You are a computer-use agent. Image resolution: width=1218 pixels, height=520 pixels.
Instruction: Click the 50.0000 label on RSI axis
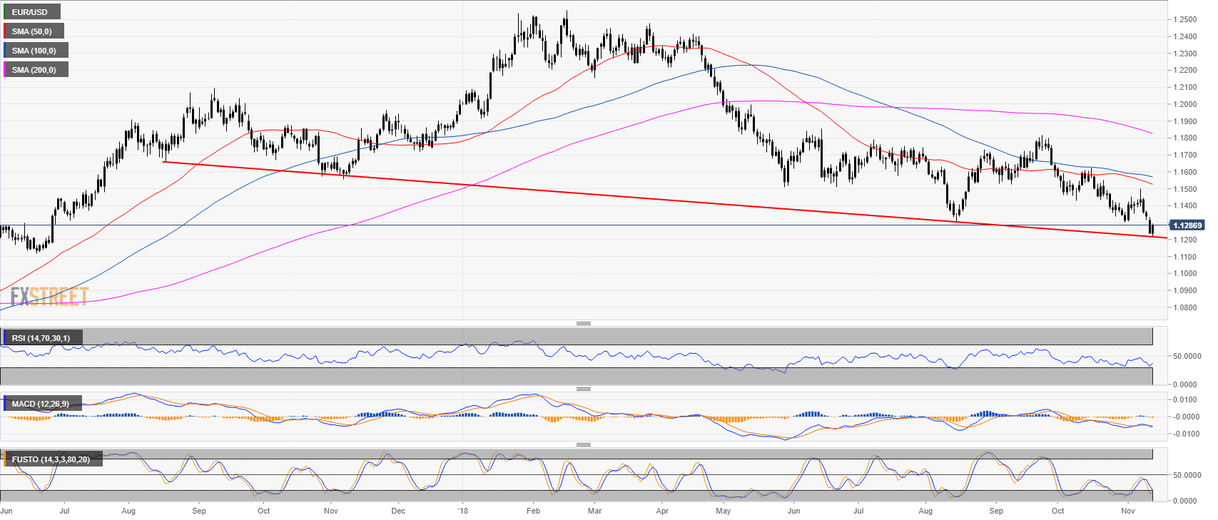point(1186,356)
